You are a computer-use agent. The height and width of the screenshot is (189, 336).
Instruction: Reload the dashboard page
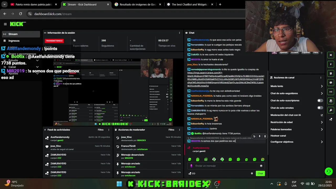(x=20, y=14)
